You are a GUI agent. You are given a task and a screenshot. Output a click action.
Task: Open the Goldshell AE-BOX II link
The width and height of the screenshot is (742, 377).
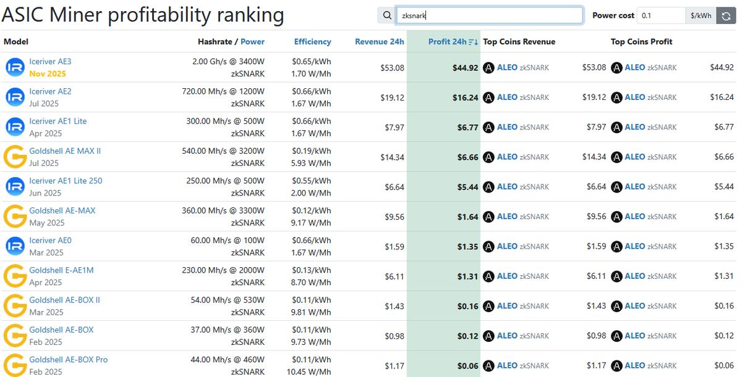[x=64, y=300]
